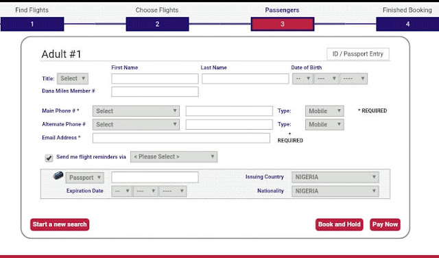Click Start a new search button
Viewport: 439px width, 258px height.
tap(60, 224)
